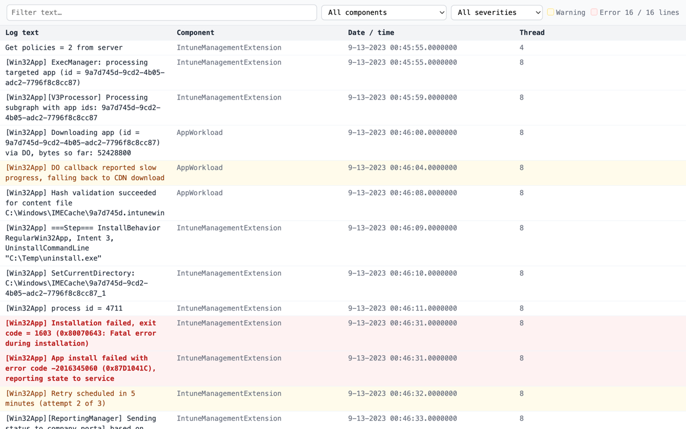This screenshot has width=686, height=429.
Task: Click the timestamp 9-13-2023 00:46:00.0000000
Action: [402, 133]
